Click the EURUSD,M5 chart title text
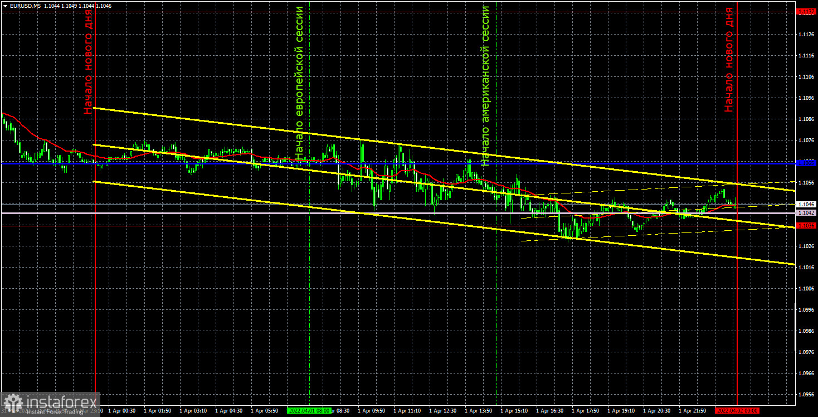This screenshot has height=417, width=818. [25, 5]
